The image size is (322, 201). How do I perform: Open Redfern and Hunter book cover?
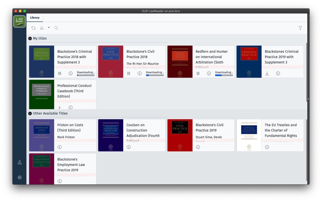coord(180,62)
